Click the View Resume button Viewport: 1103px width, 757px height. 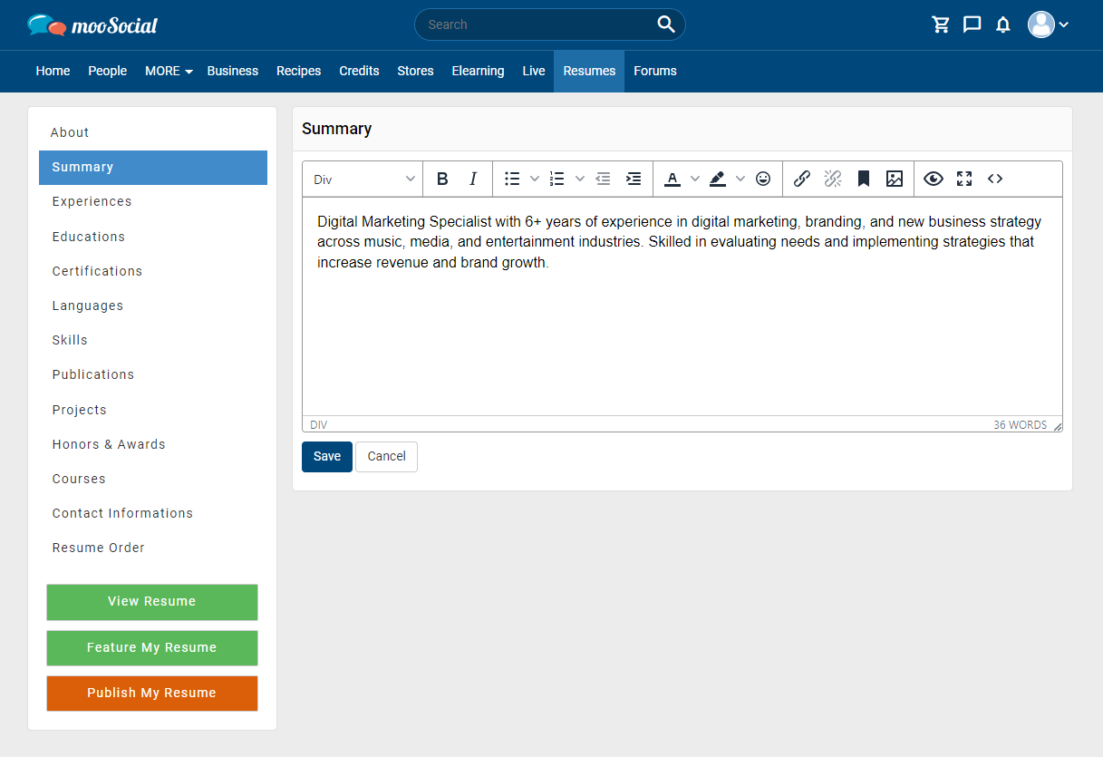pos(152,601)
